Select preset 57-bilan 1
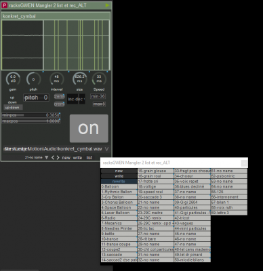This screenshot has width=263, height=271. pos(229,203)
